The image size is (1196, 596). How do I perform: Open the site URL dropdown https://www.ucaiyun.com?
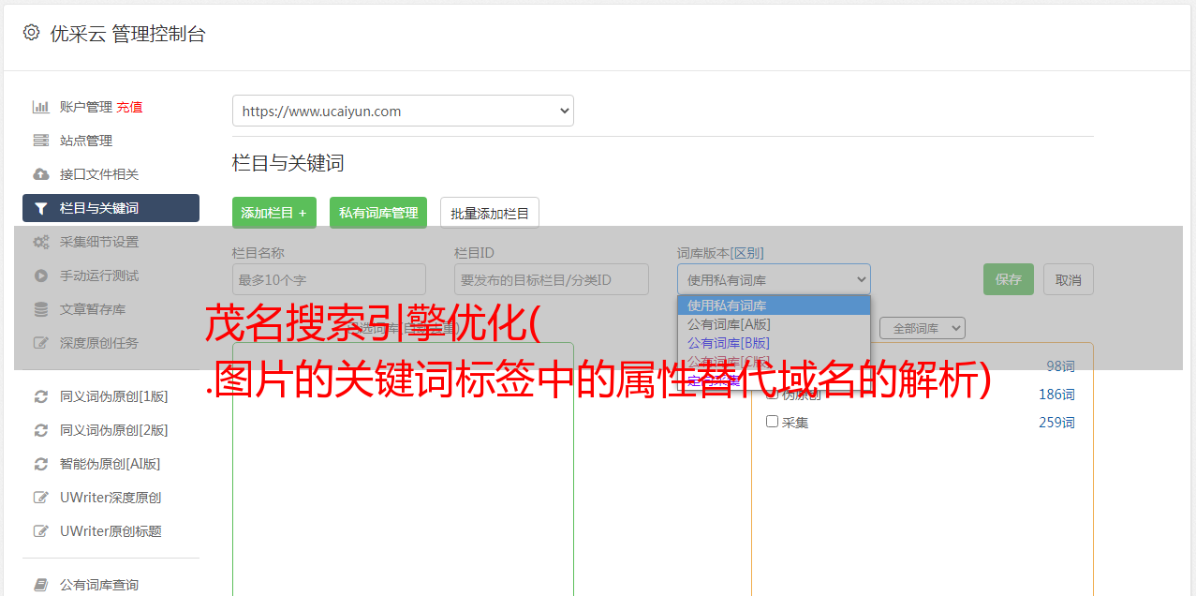(x=403, y=111)
